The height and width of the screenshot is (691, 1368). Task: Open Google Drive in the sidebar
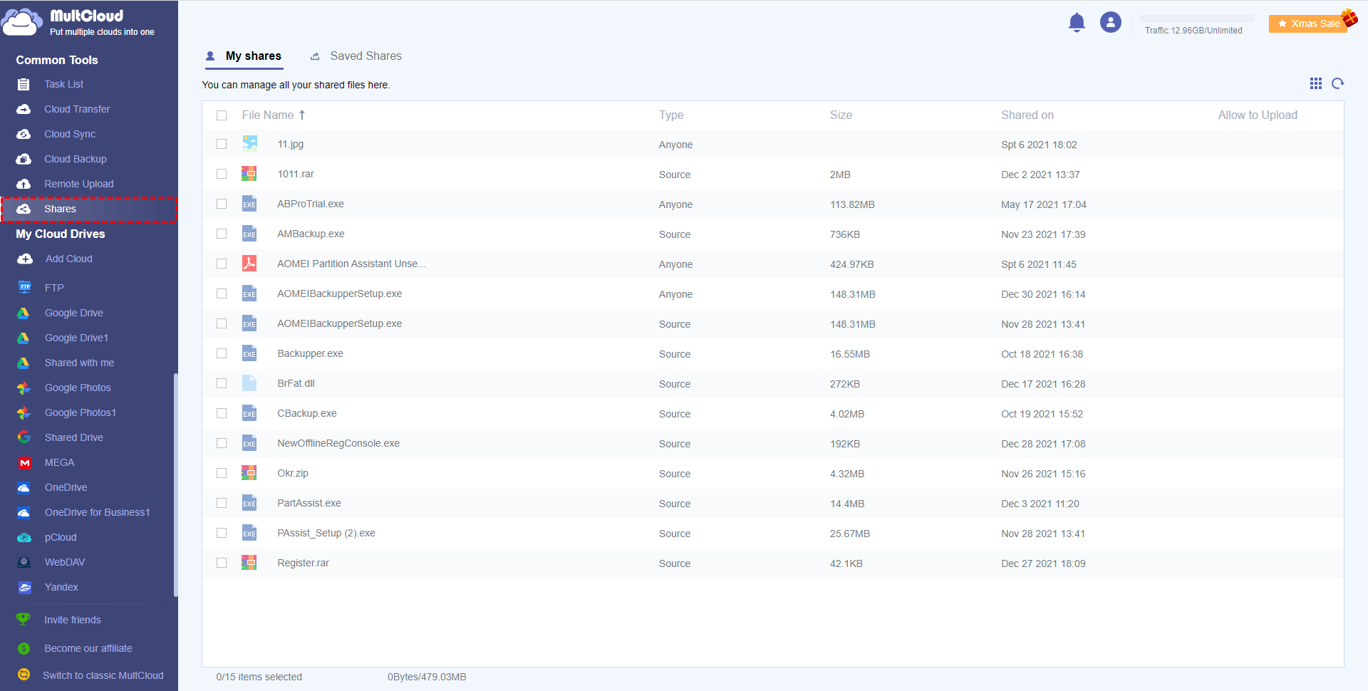[74, 313]
